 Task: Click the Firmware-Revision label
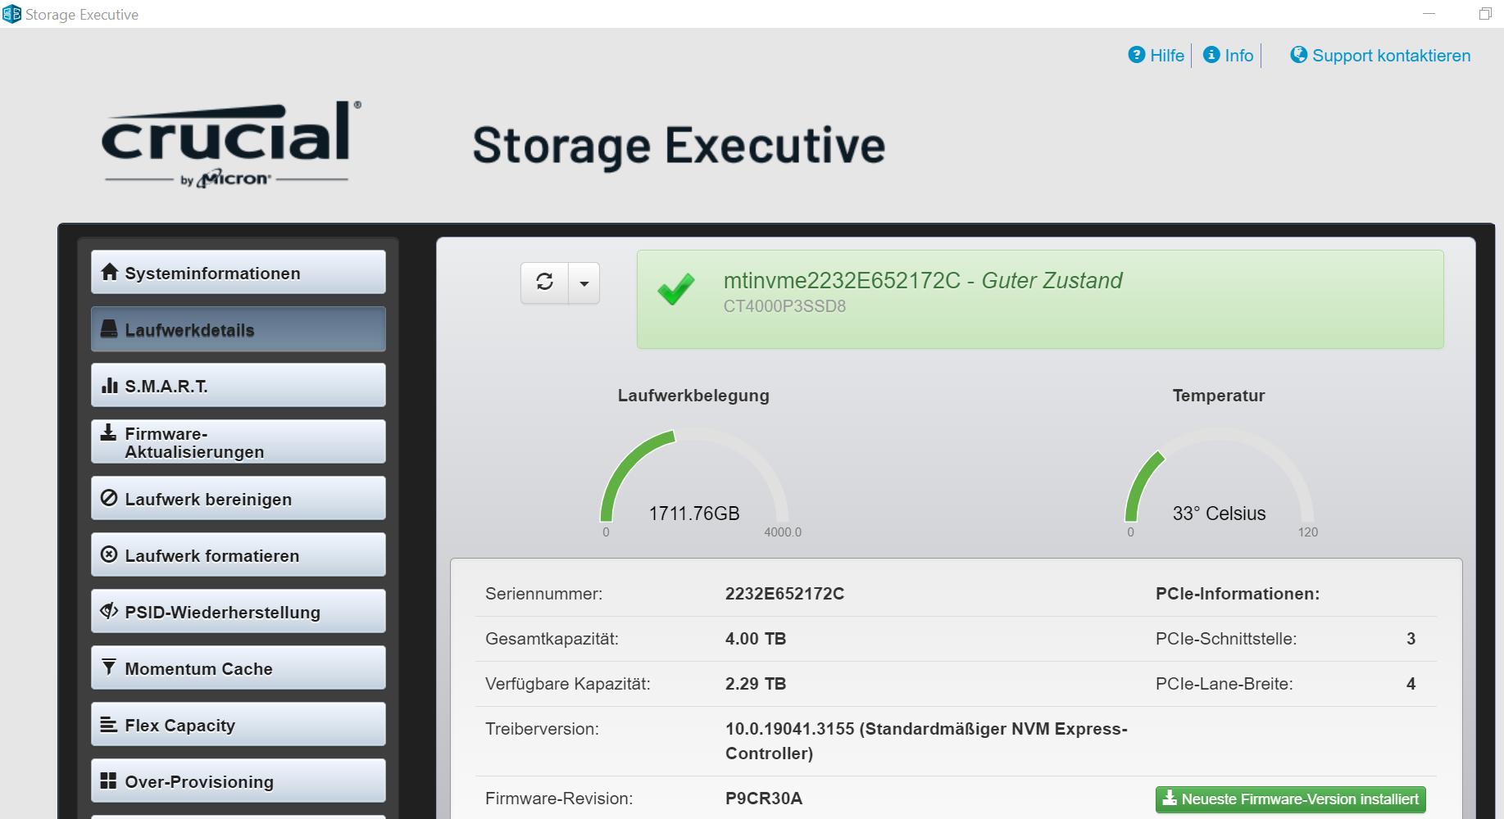[x=559, y=799]
